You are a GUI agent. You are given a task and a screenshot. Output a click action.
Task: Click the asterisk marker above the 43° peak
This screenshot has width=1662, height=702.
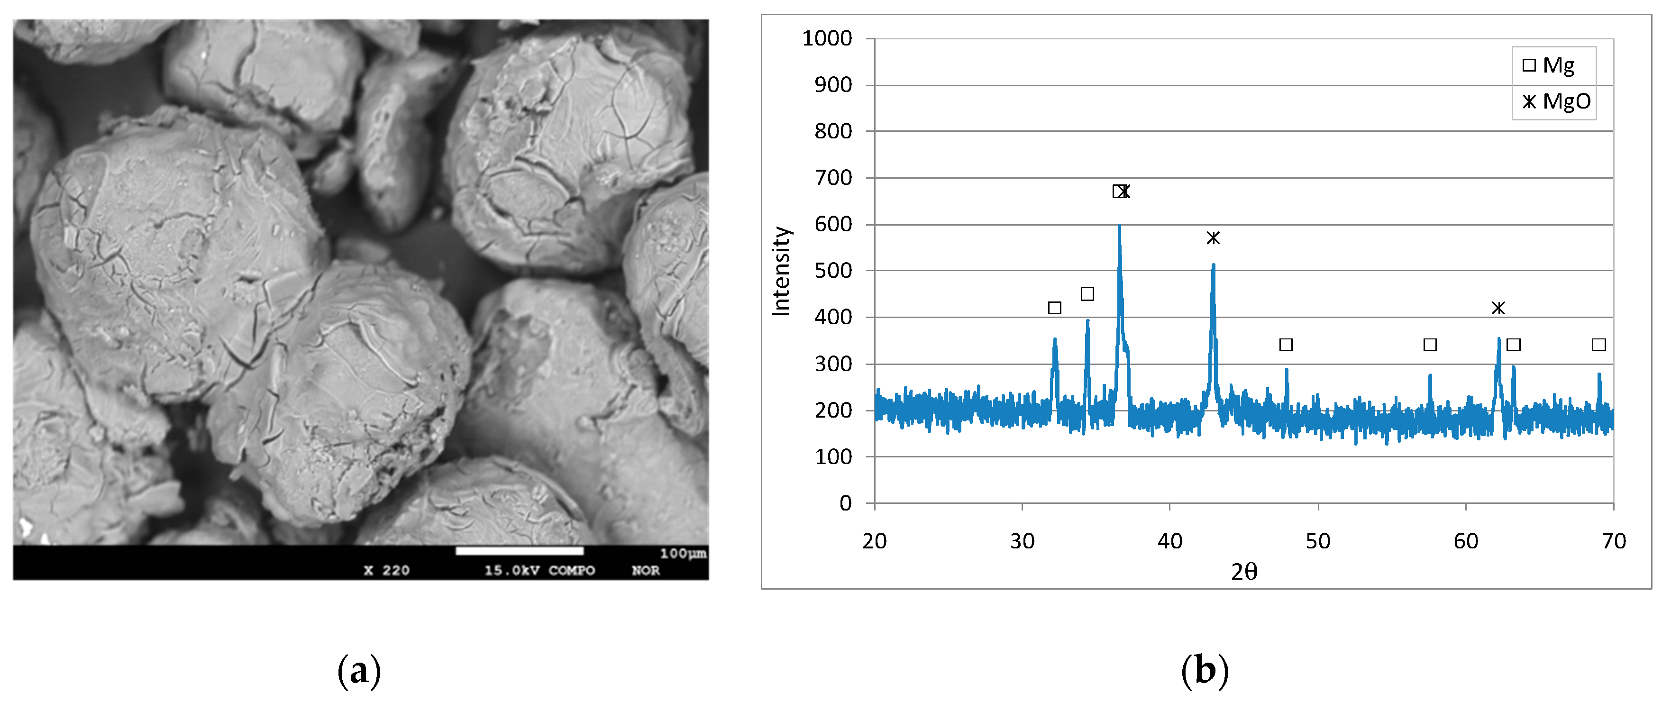click(1213, 238)
